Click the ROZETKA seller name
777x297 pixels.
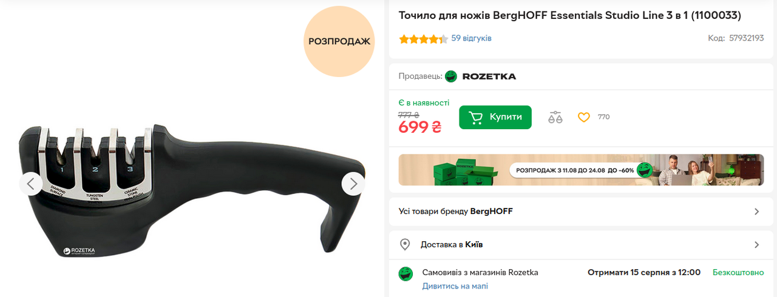pyautogui.click(x=489, y=76)
